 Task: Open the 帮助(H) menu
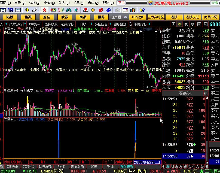108,3
